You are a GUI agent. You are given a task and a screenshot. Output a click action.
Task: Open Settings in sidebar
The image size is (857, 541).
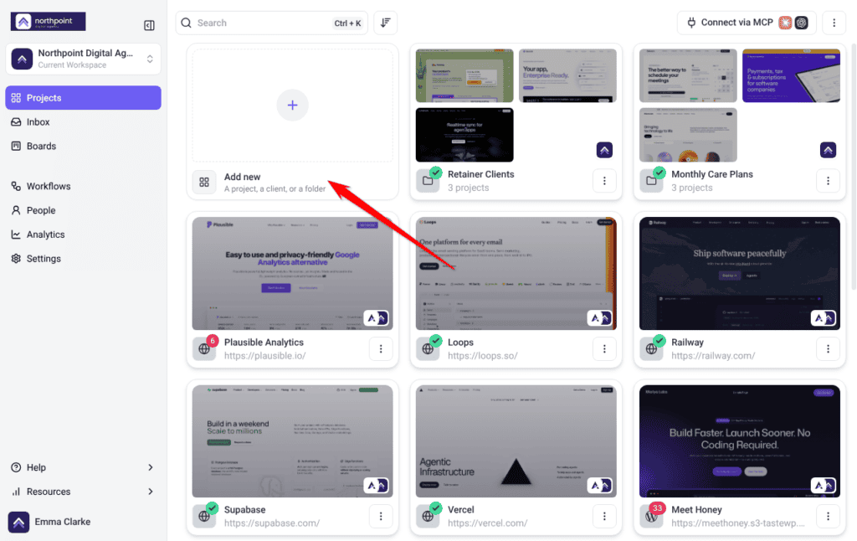83,259
